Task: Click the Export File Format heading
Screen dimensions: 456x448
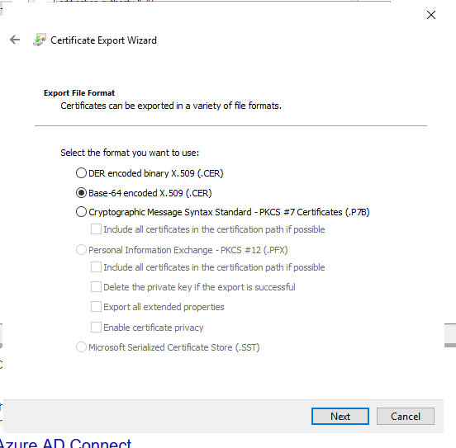Action: (x=79, y=93)
